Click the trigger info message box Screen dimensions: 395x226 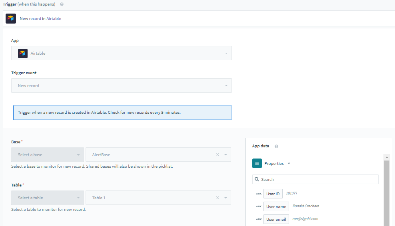click(x=122, y=113)
